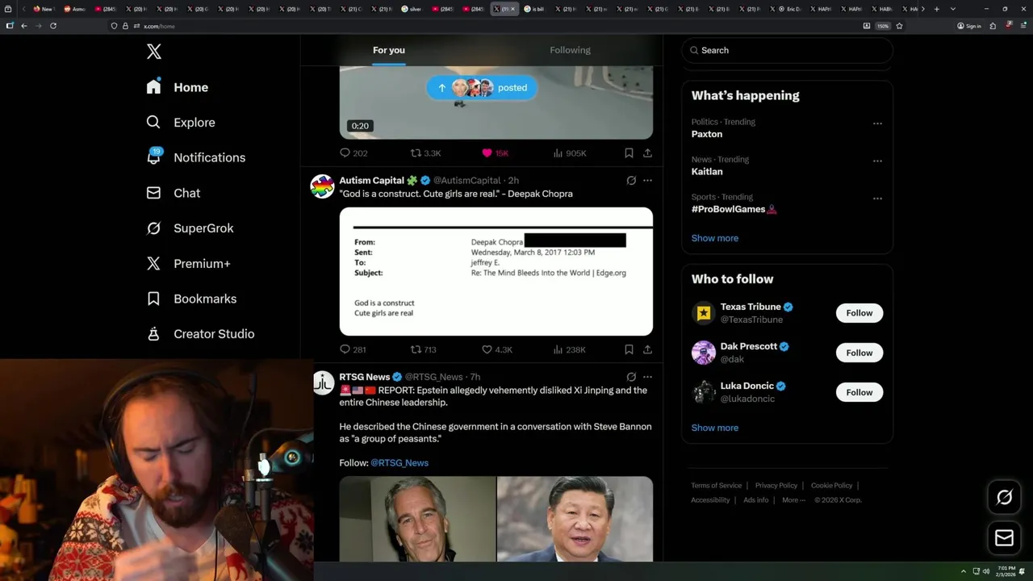Open the Cookie Policy link
This screenshot has width=1033, height=581.
pyautogui.click(x=831, y=486)
